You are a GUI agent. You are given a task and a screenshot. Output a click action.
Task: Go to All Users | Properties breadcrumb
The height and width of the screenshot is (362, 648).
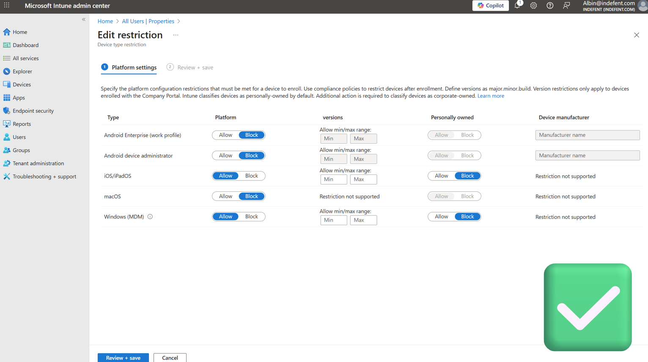tap(148, 21)
